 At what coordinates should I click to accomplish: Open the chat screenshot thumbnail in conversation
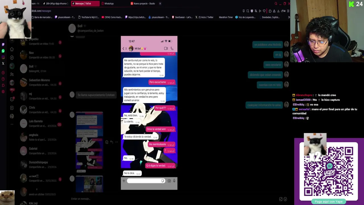(89, 142)
